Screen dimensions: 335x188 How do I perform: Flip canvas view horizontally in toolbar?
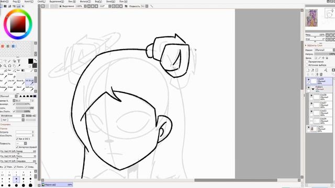[x=126, y=6]
